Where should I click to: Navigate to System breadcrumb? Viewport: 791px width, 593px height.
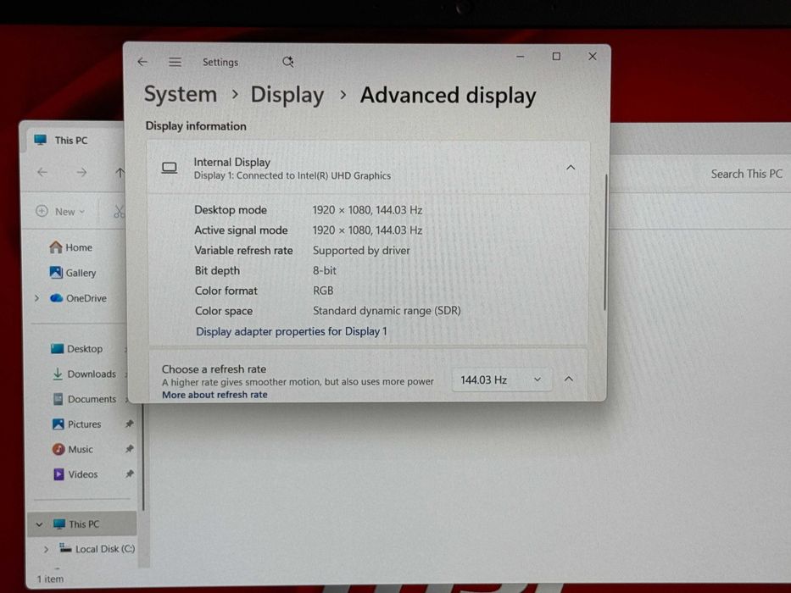(181, 94)
